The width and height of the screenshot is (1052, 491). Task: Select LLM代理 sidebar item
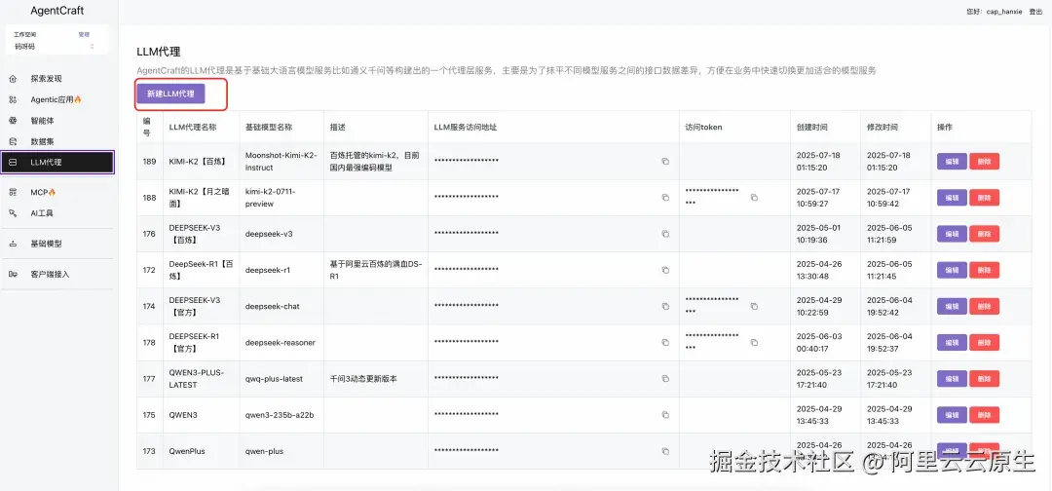click(57, 163)
